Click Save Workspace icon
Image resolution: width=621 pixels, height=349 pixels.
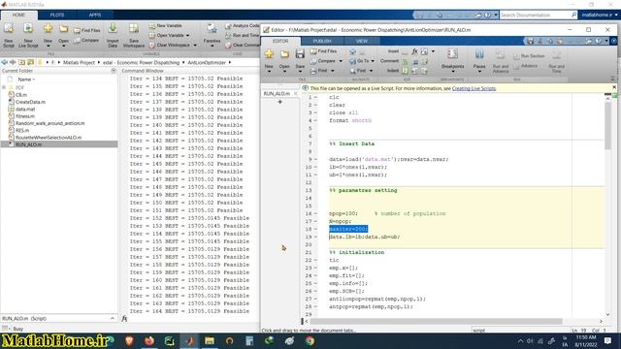[x=134, y=35]
